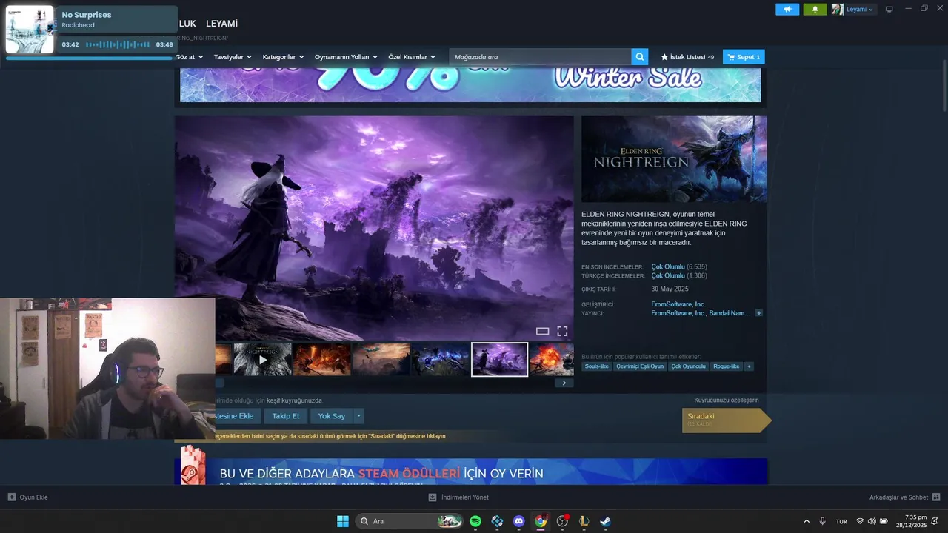Select the blue lightning combat thumbnail
This screenshot has height=533, width=948.
441,359
